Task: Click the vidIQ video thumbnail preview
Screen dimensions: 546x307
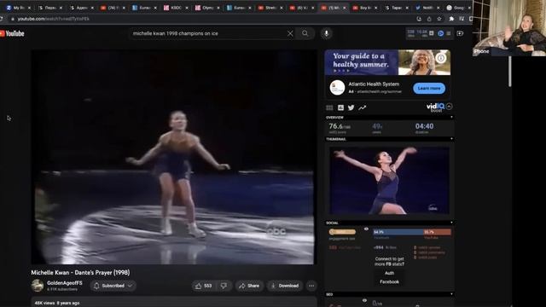Action: (389, 181)
